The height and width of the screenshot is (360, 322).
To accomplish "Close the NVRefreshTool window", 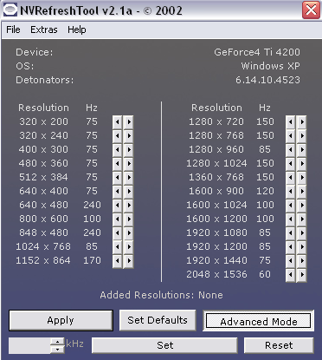I will click(x=311, y=10).
